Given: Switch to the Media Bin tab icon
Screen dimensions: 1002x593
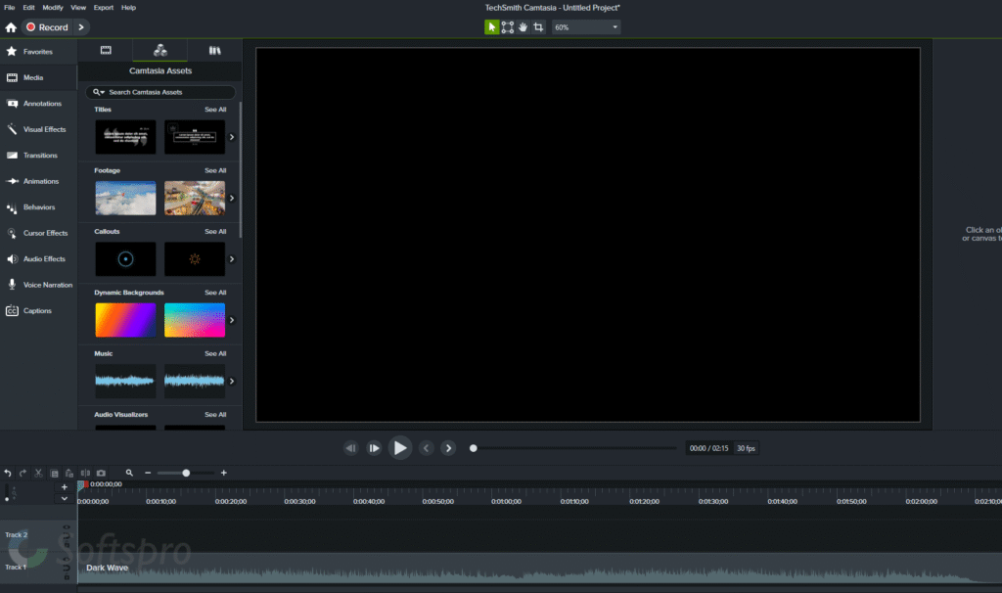Looking at the screenshot, I should click(106, 51).
